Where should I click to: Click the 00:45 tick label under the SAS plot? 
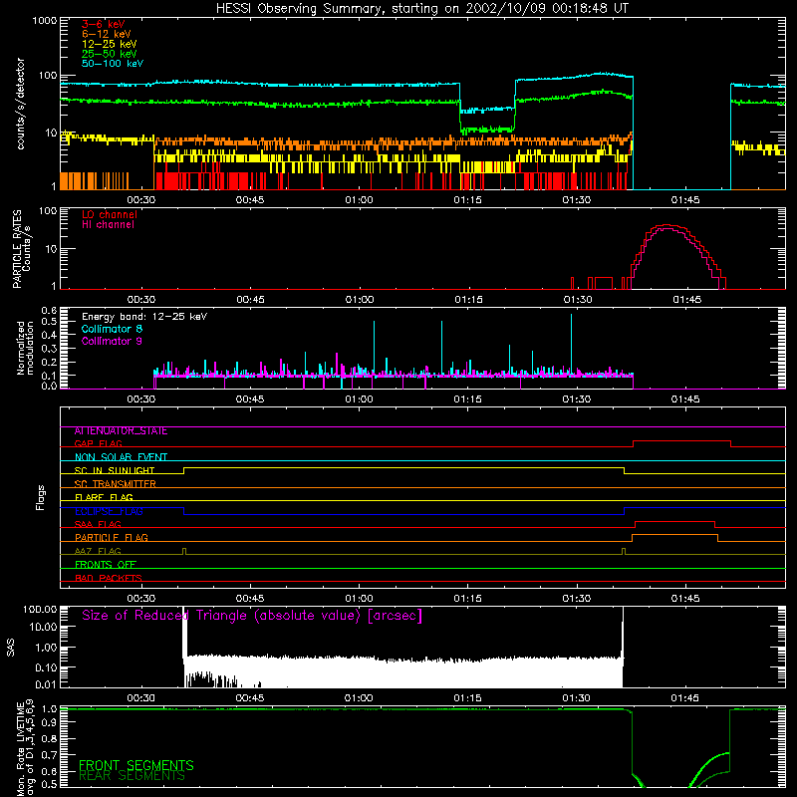pyautogui.click(x=250, y=698)
